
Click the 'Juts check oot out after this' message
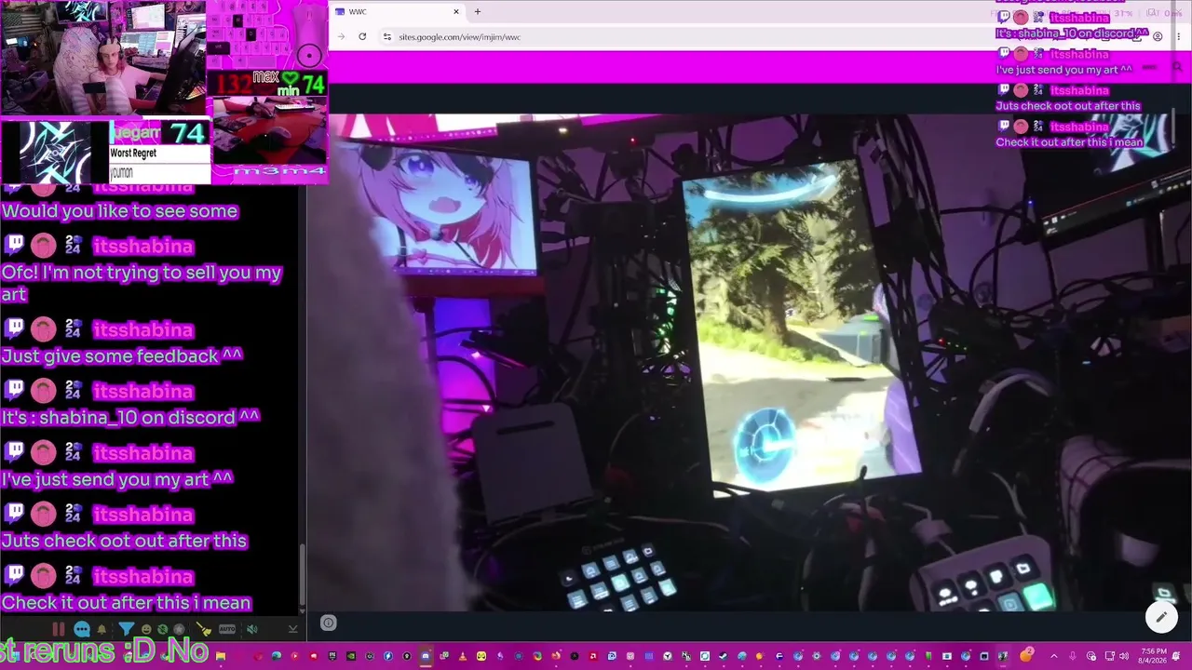(124, 541)
